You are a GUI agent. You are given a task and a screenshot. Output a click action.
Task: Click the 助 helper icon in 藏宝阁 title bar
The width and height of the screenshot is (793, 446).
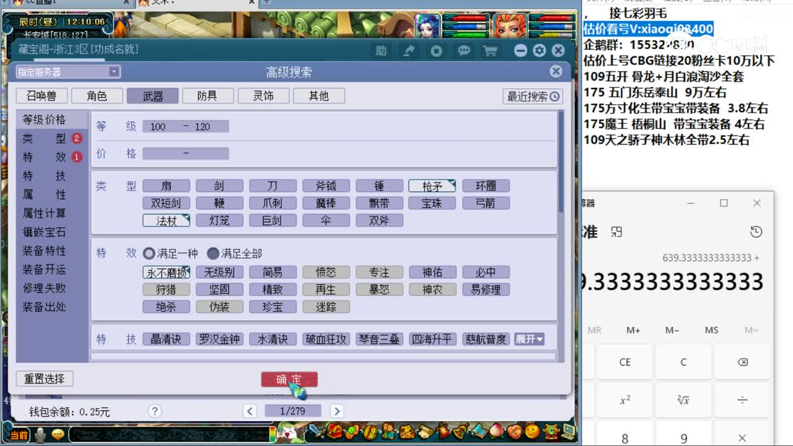coord(381,51)
